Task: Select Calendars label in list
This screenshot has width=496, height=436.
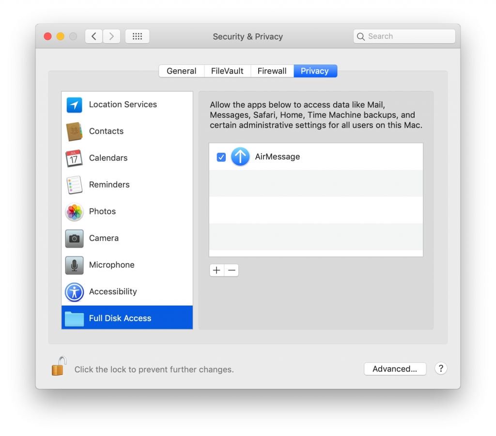Action: (x=108, y=158)
